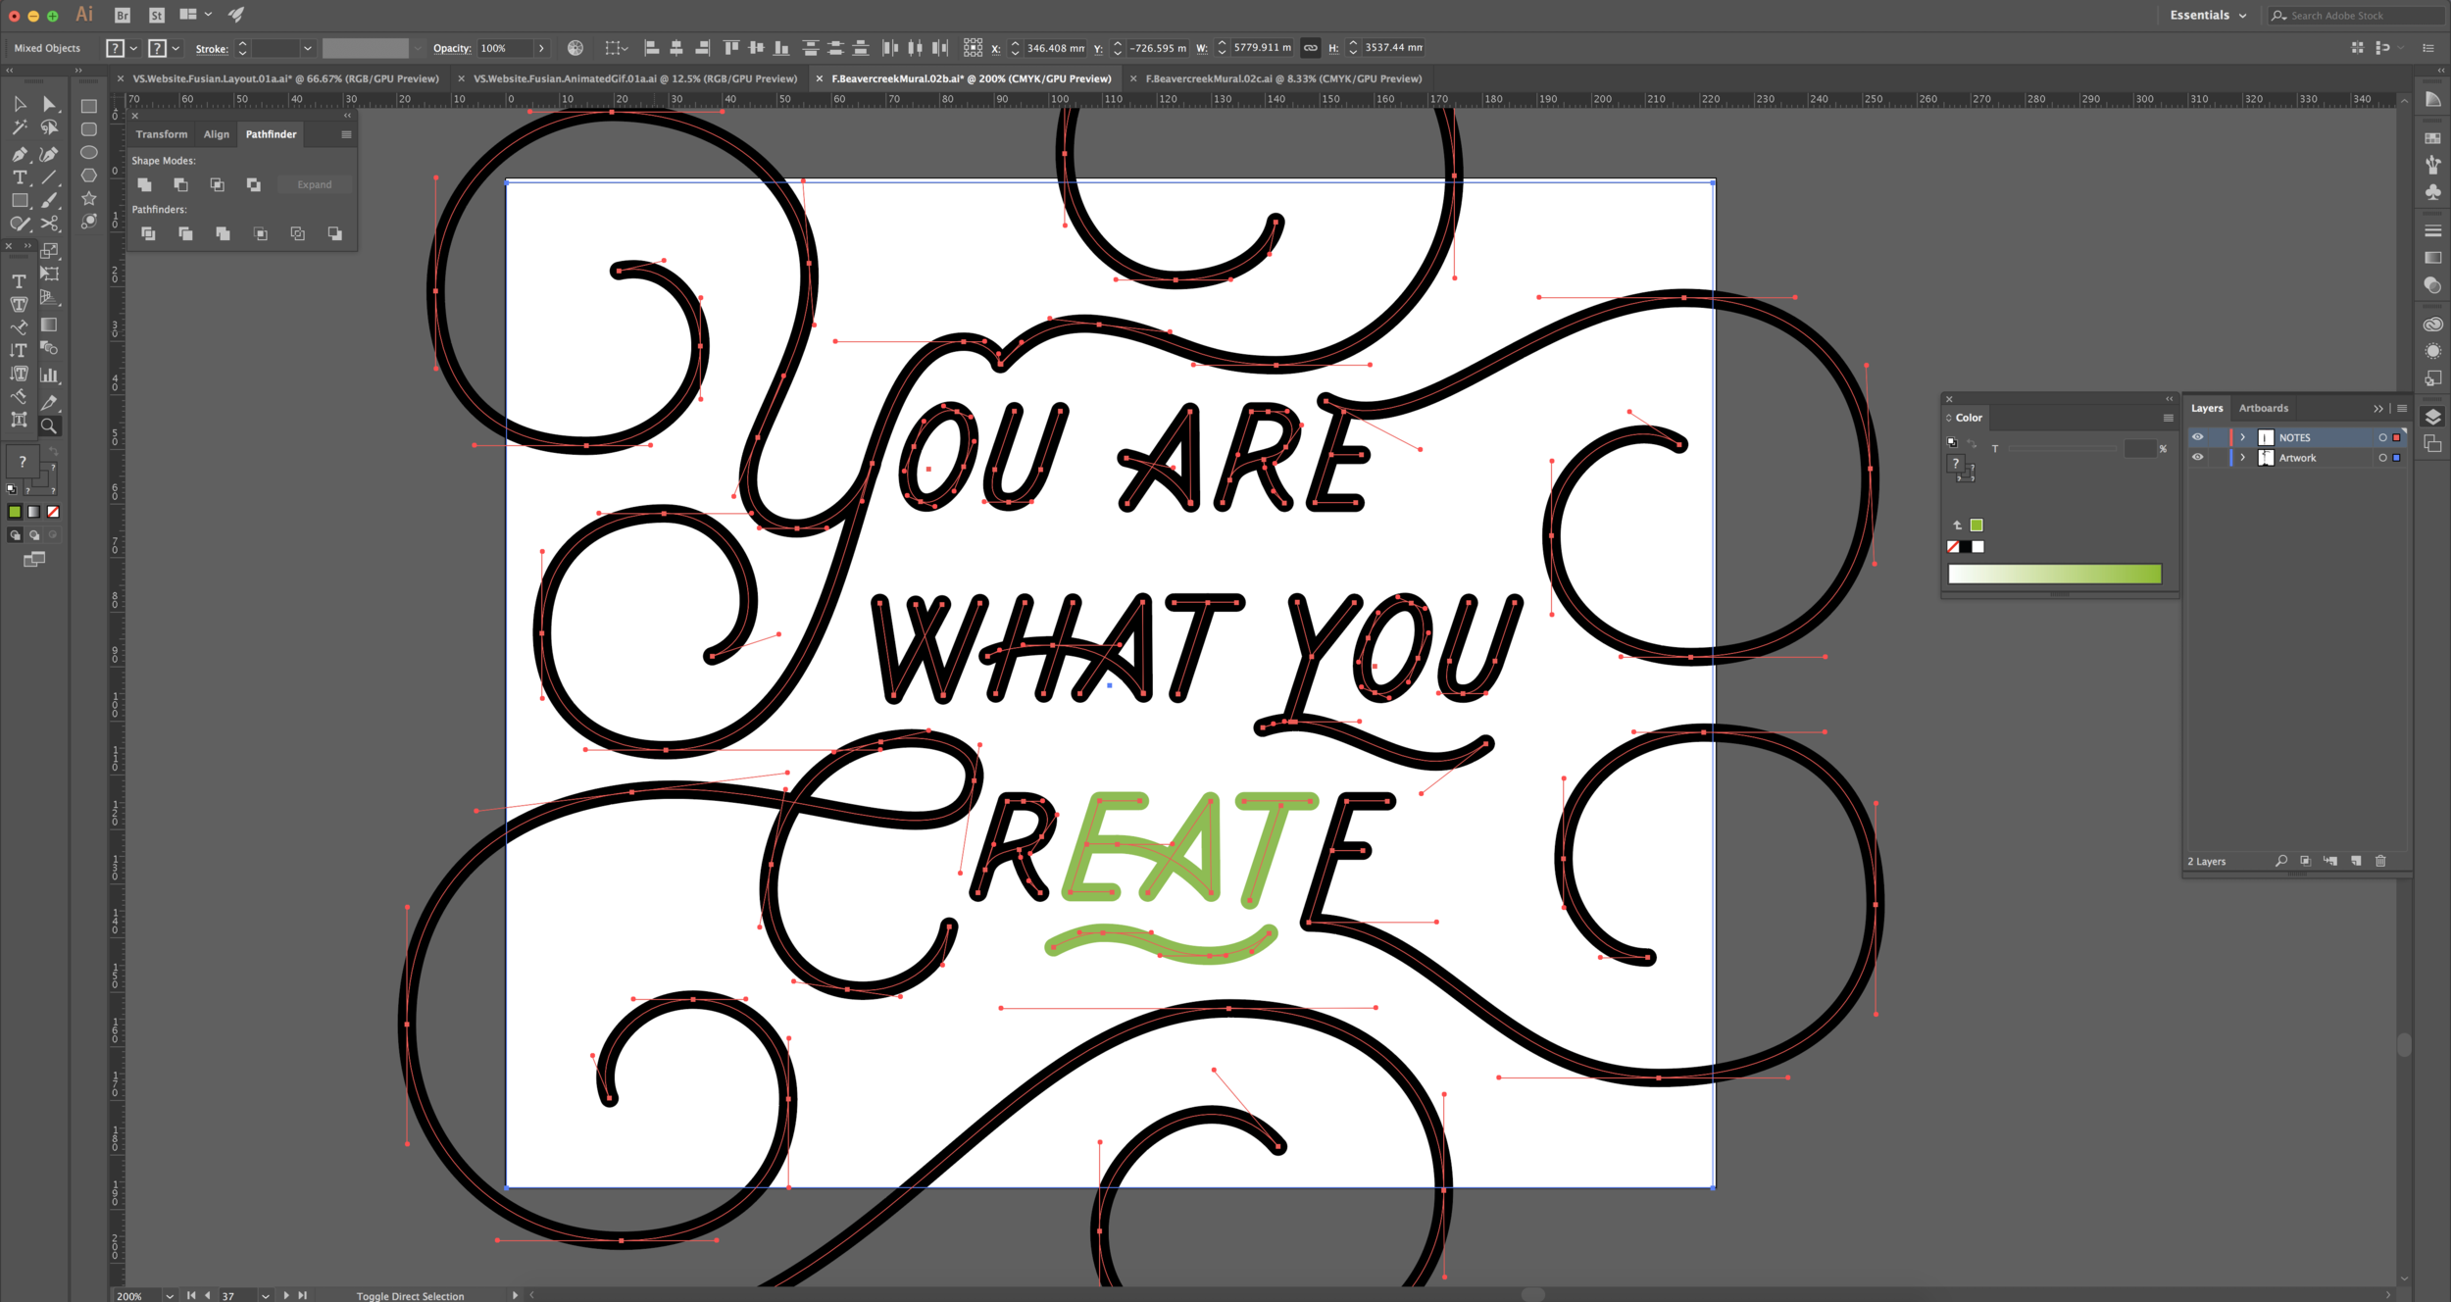Delete selection with Layers trash icon
The image size is (2451, 1302).
[x=2380, y=861]
